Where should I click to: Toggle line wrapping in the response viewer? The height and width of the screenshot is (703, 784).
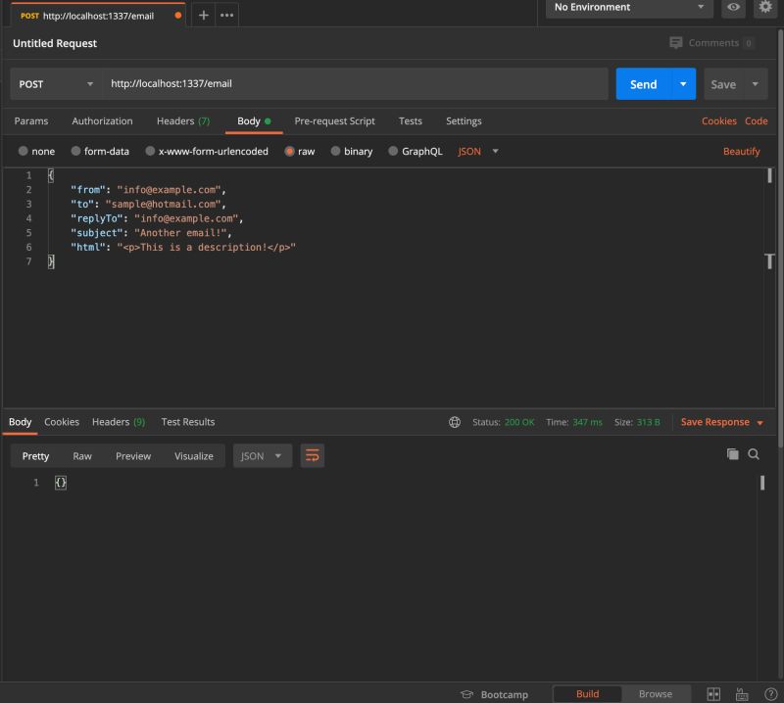312,455
